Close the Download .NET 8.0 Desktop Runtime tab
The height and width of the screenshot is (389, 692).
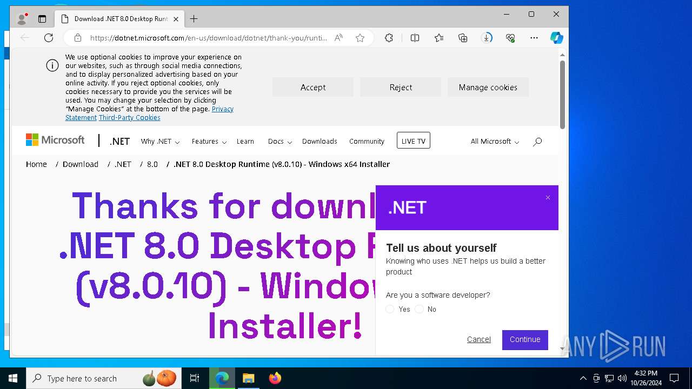point(176,19)
